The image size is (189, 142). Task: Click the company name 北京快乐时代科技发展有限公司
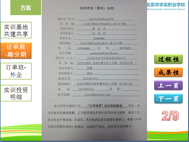click(106, 58)
